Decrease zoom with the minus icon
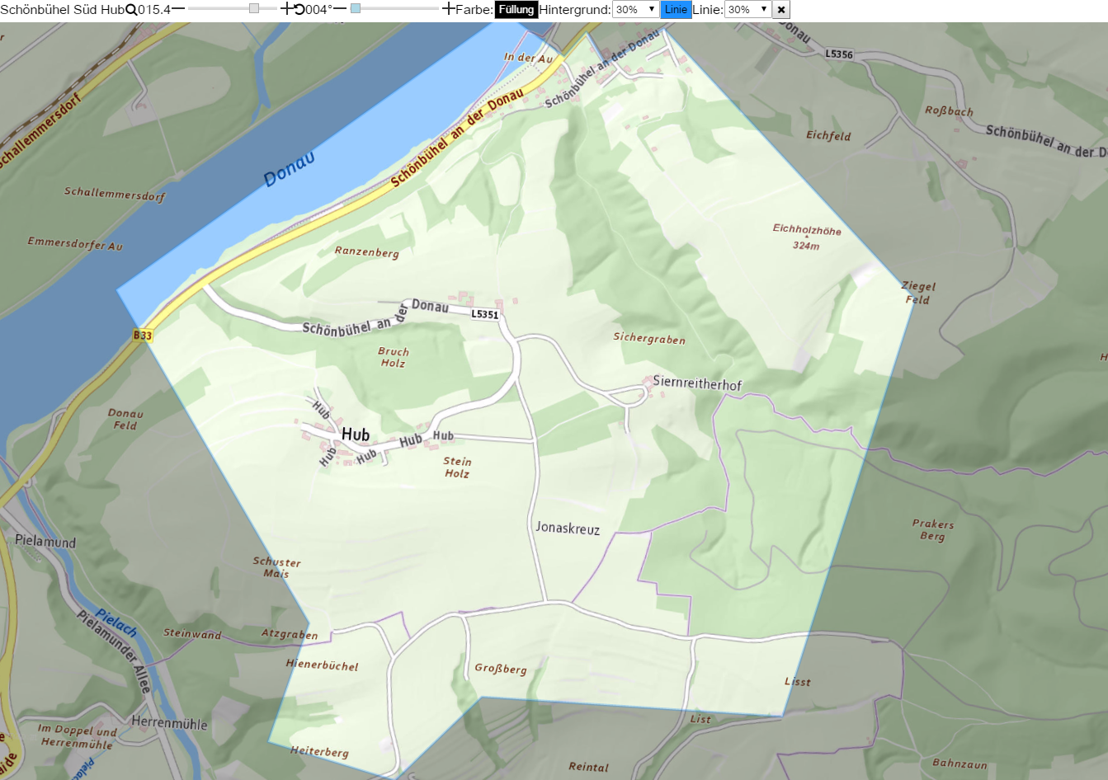The image size is (1108, 780). pyautogui.click(x=178, y=9)
